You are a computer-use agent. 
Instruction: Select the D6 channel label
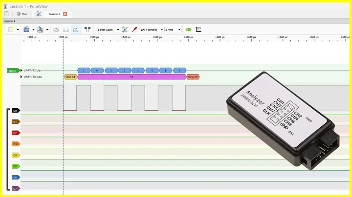point(16,177)
